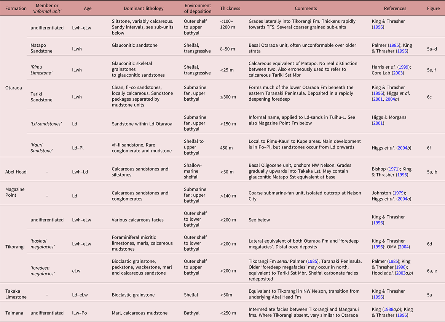Select the Dominant lithology column header
Screen dimensions: 445x322
[x=144, y=8]
